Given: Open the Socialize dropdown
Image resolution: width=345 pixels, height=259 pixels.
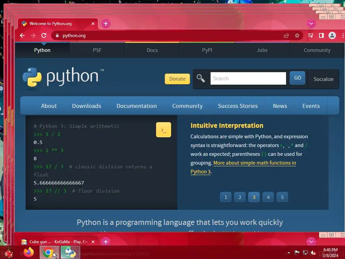Looking at the screenshot, I should coord(323,79).
